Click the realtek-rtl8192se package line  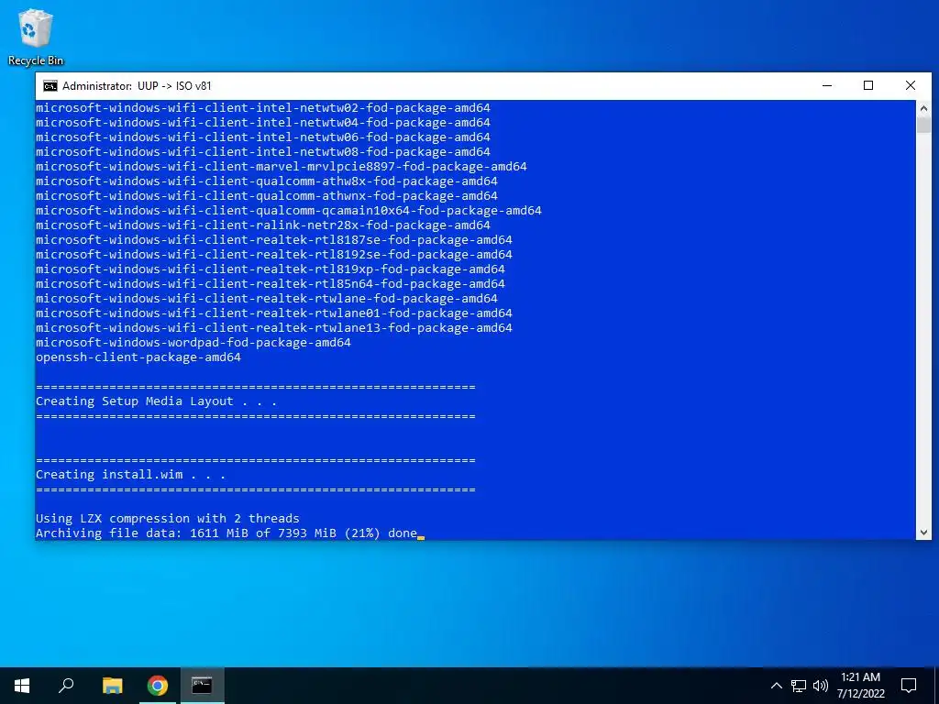(274, 255)
